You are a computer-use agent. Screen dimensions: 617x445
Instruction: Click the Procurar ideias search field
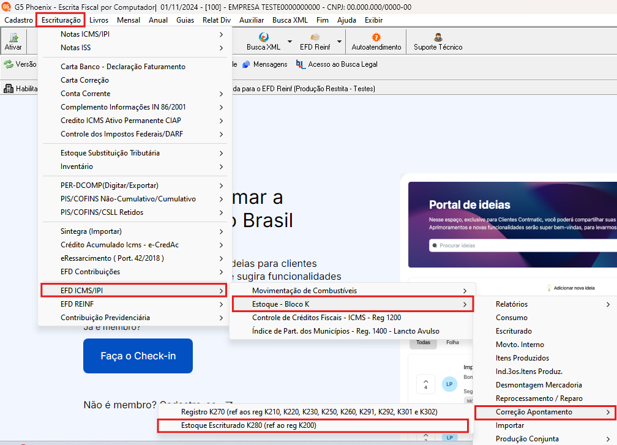pyautogui.click(x=523, y=245)
